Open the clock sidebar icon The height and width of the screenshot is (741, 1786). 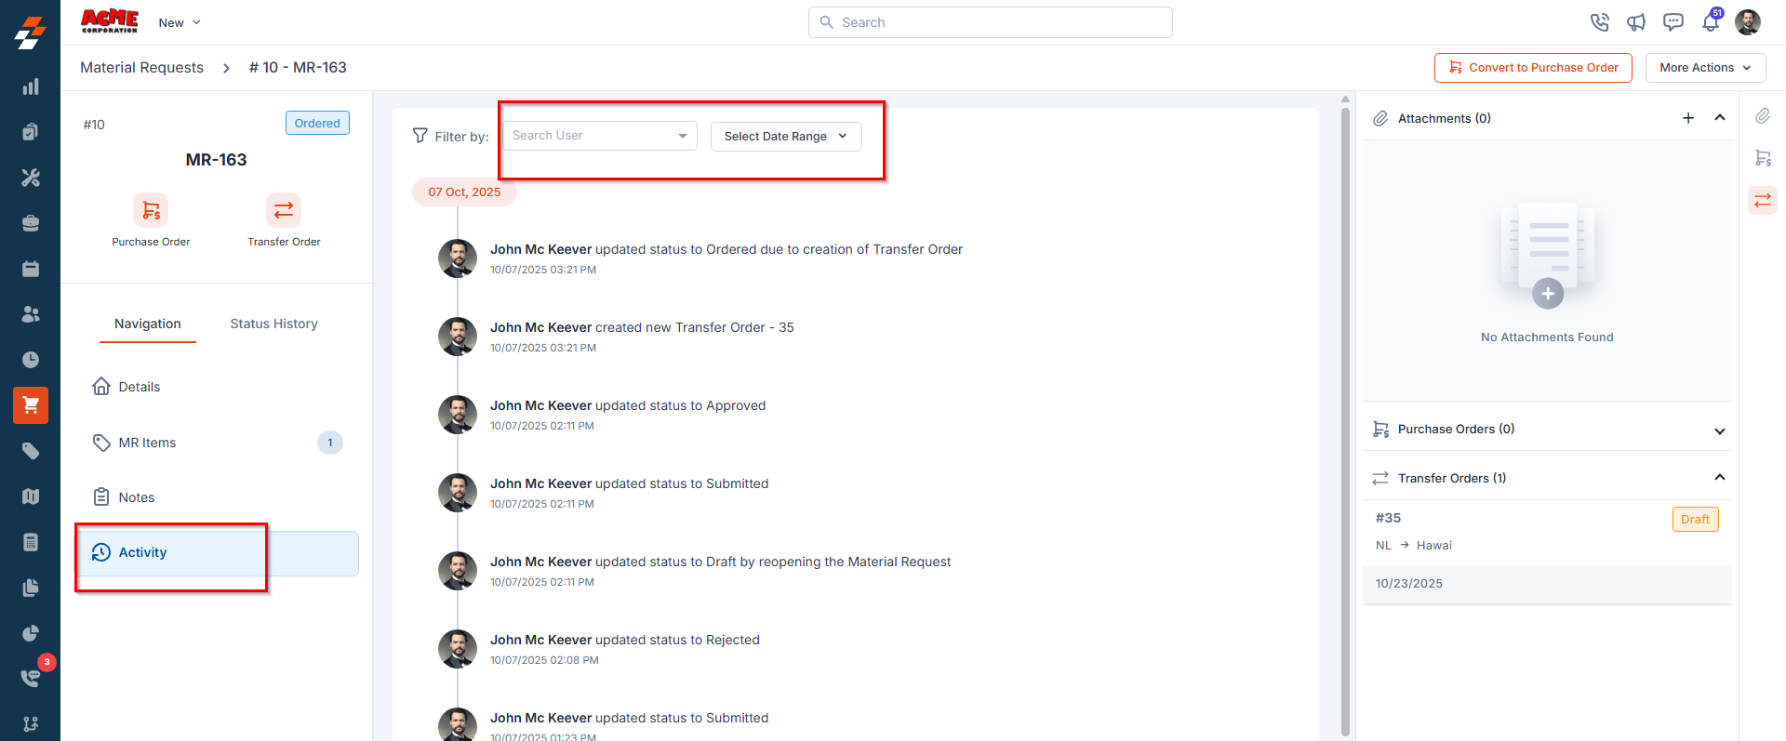click(x=31, y=360)
